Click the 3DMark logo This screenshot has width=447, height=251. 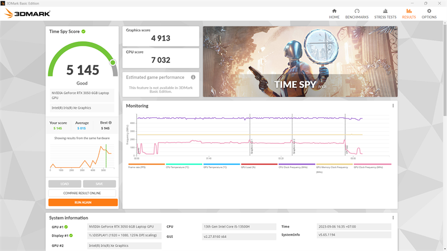[27, 13]
